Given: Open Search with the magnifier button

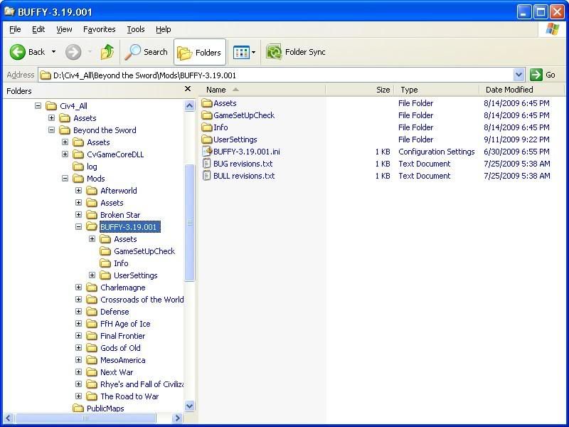Looking at the screenshot, I should click(146, 52).
